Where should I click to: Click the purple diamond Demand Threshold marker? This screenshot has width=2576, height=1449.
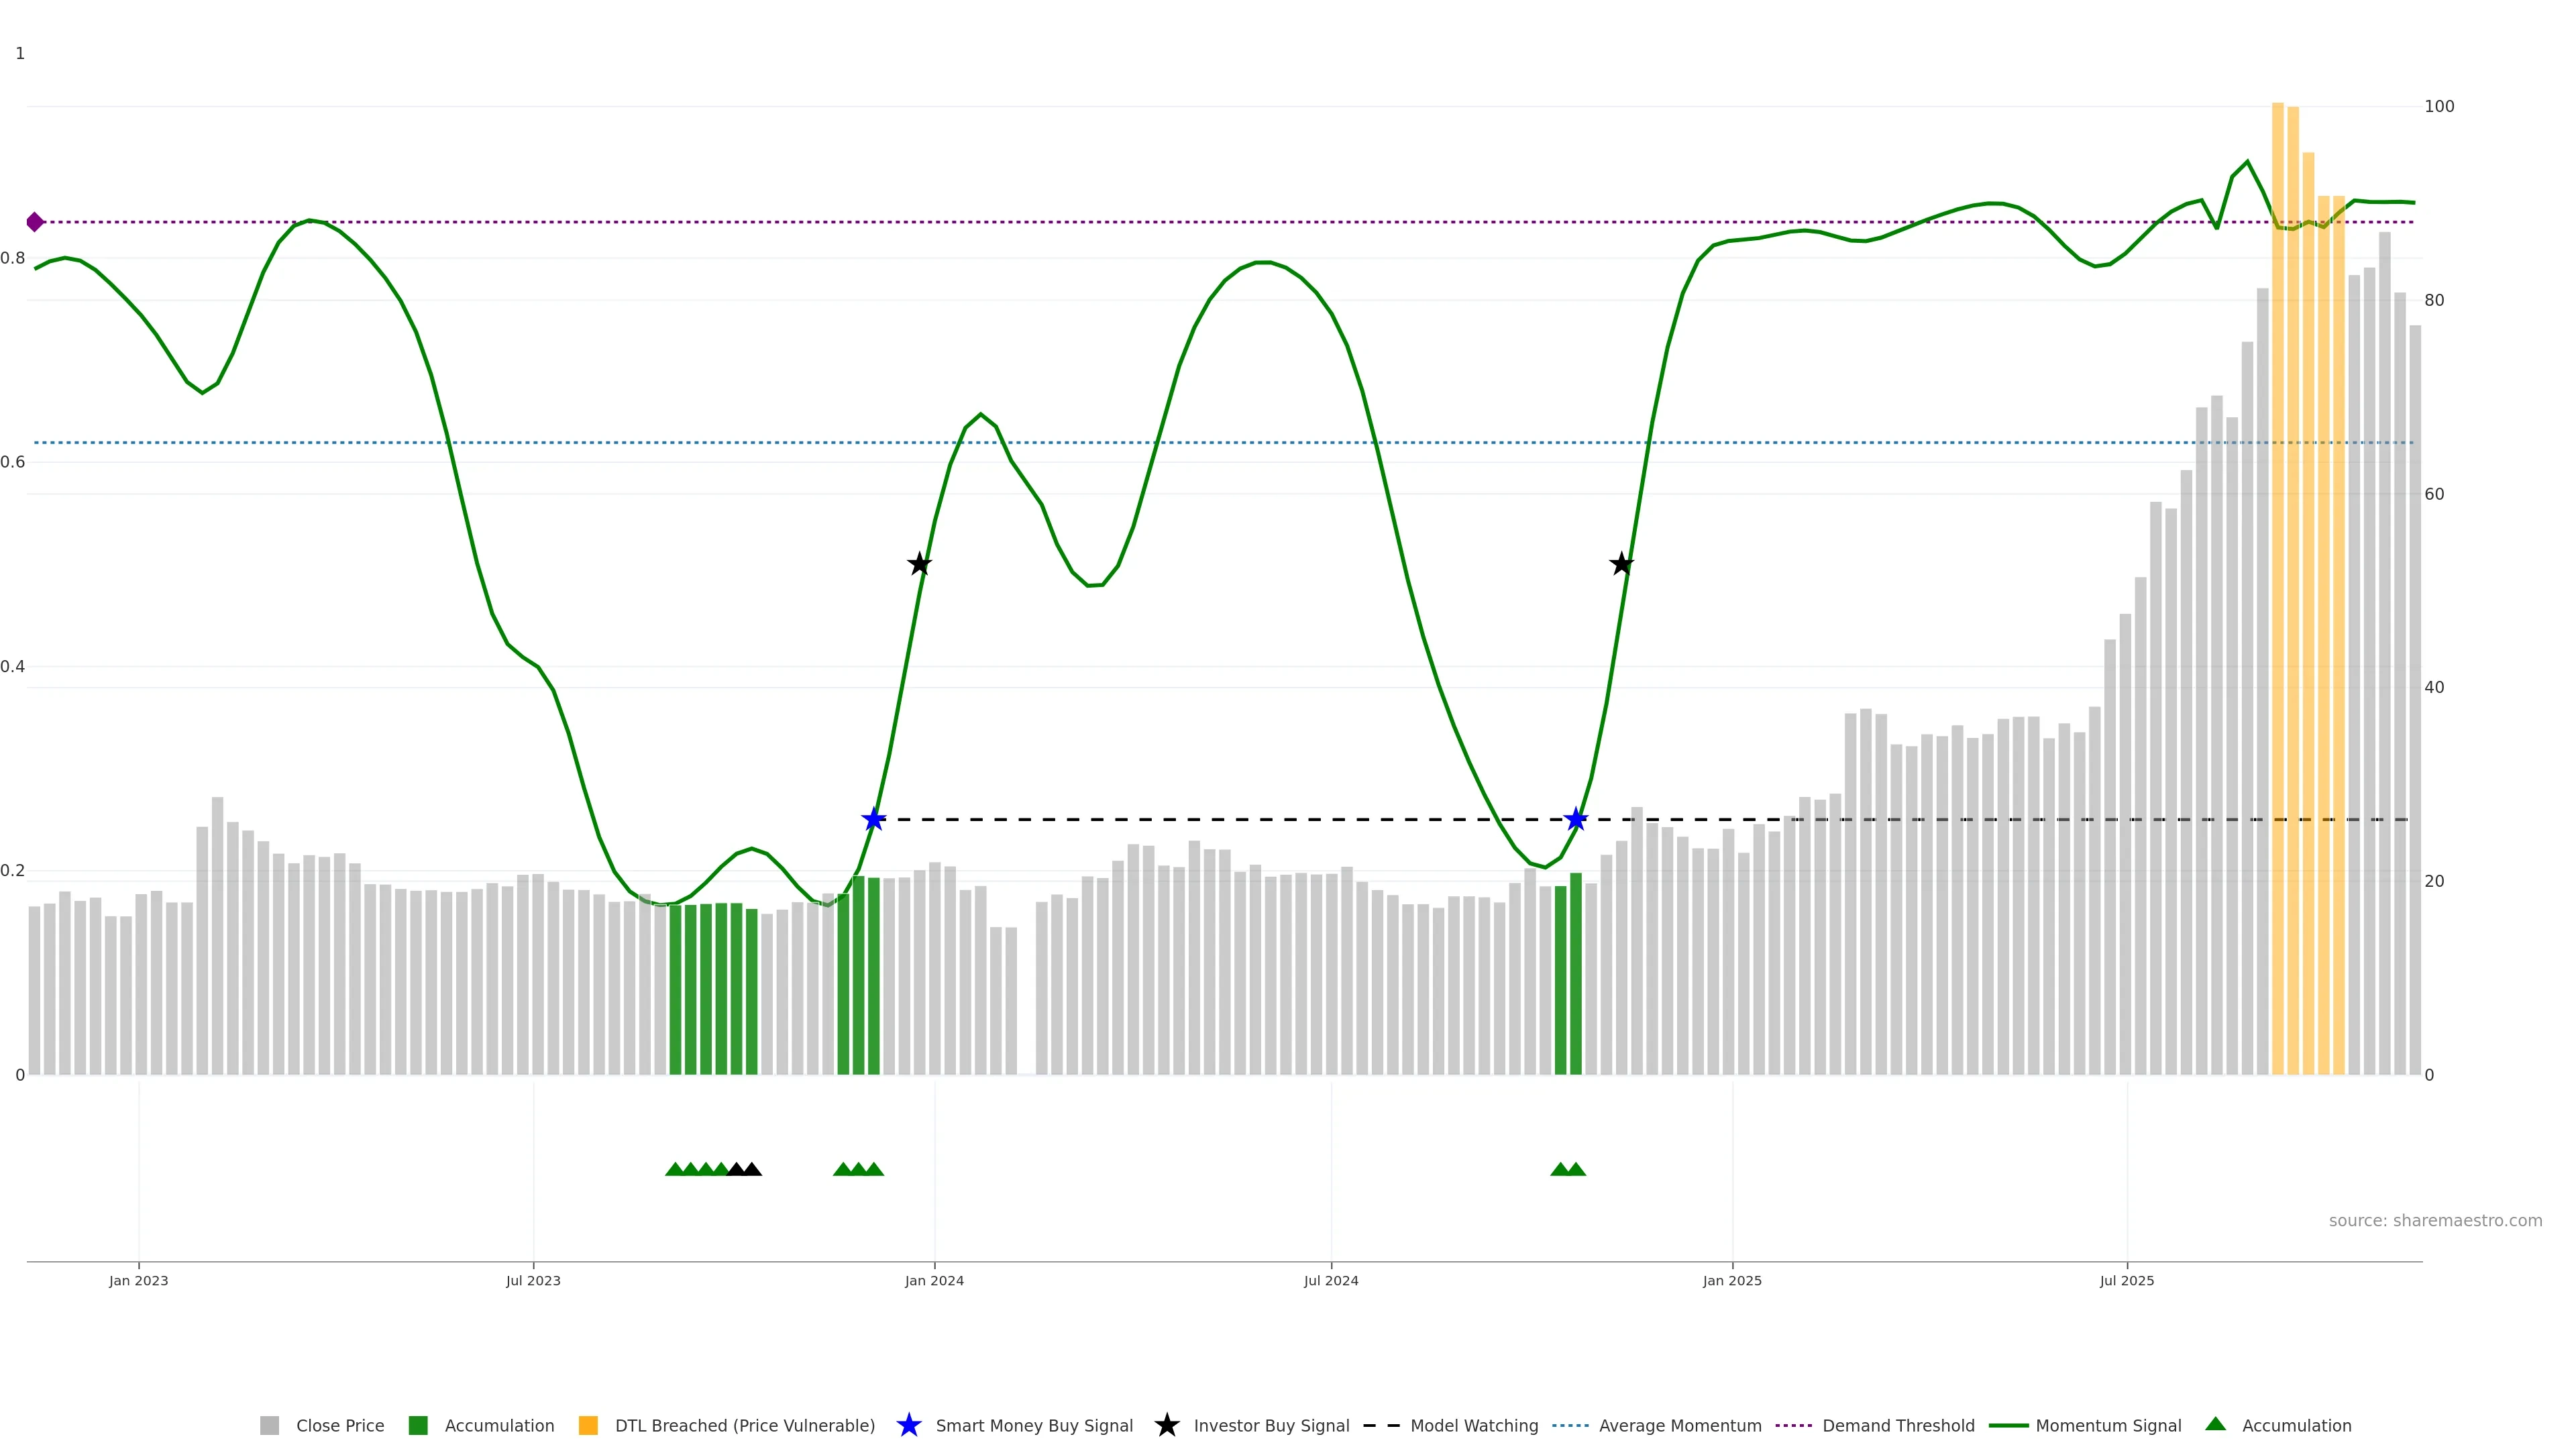(35, 222)
